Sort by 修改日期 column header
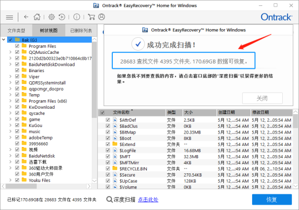The width and height of the screenshot is (299, 210). point(271,113)
